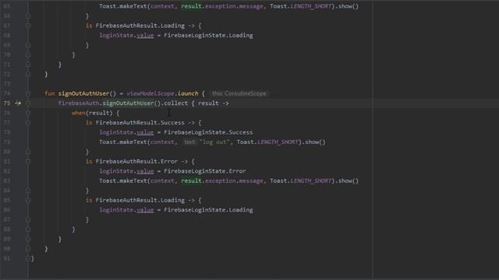Image resolution: width=499 pixels, height=280 pixels.
Task: Click the italic 'launch' call on line 74
Action: pyautogui.click(x=188, y=93)
